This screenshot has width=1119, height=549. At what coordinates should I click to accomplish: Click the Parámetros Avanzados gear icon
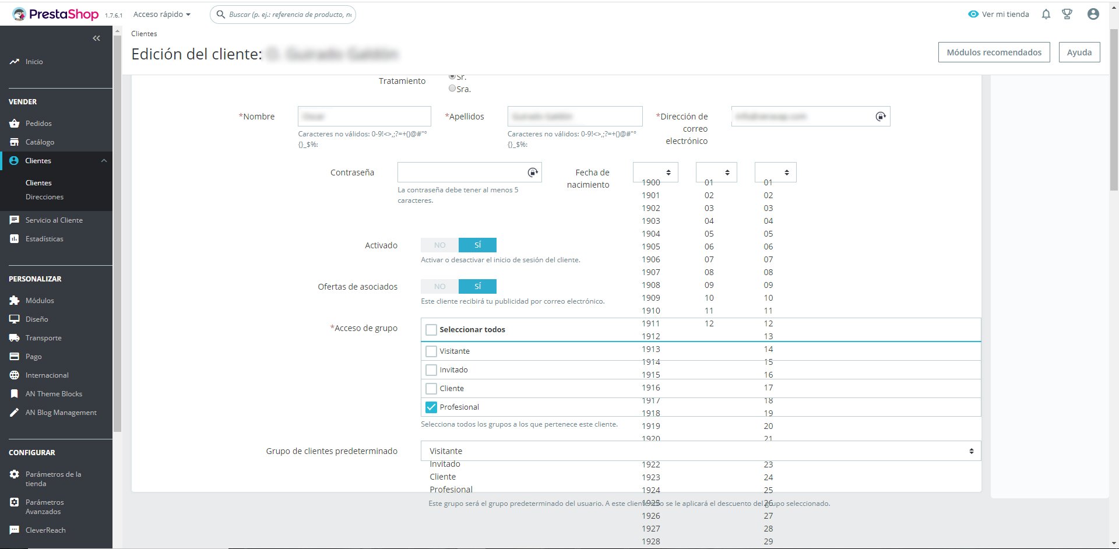(14, 502)
